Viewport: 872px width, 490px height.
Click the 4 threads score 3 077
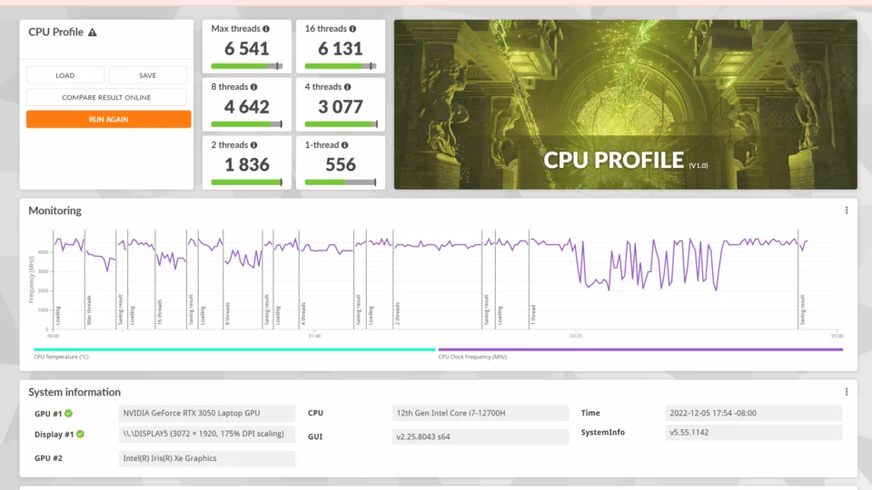tap(341, 107)
